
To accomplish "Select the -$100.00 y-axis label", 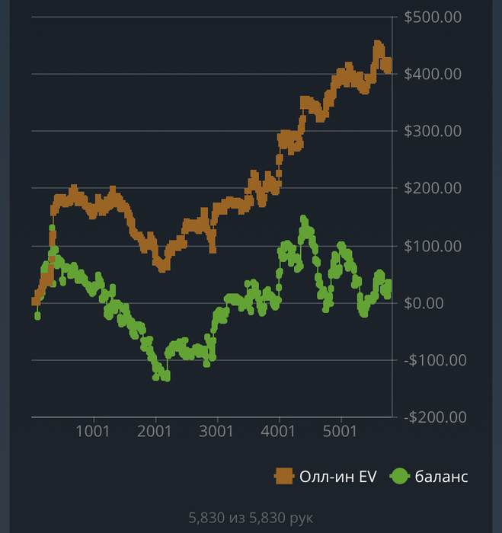I will coord(432,360).
